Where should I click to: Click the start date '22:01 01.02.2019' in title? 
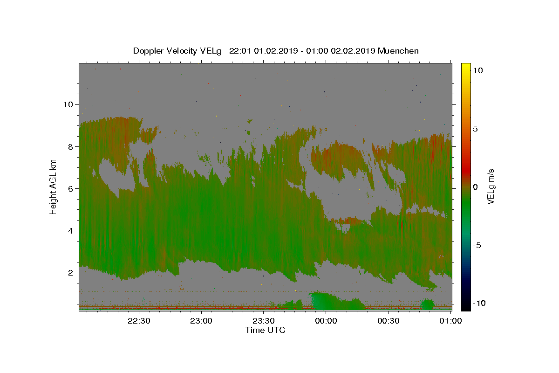click(263, 51)
